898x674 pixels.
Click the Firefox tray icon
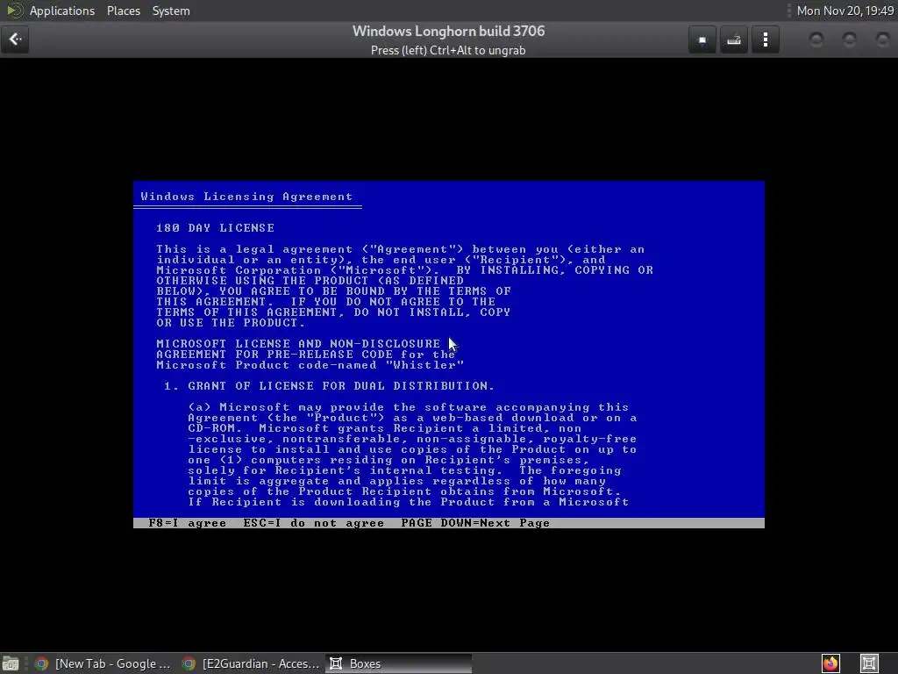coord(830,663)
